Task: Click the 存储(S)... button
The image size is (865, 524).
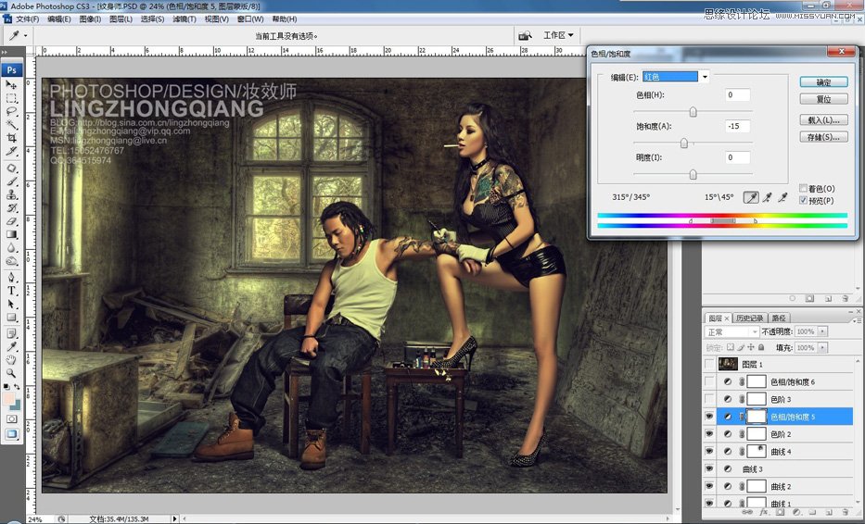Action: coord(823,137)
